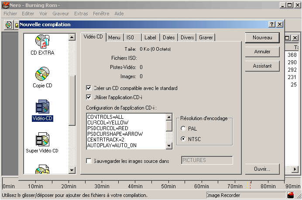Image resolution: width=302 pixels, height=200 pixels.
Task: Click right scroll arrow in background window
Action: (x=295, y=169)
